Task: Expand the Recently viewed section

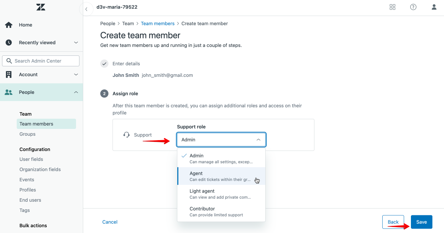Action: [76, 43]
